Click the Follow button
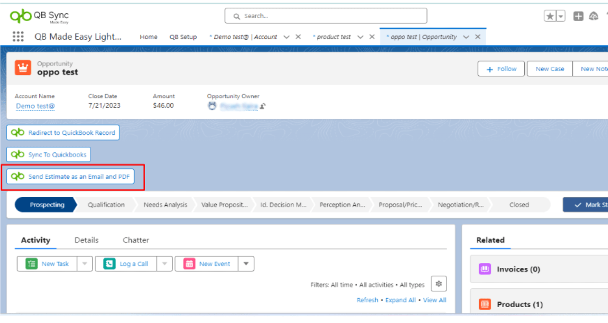 (502, 69)
